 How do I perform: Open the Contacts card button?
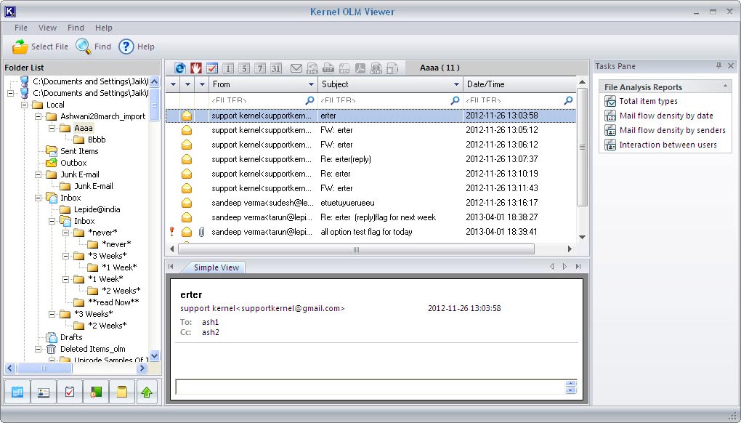tap(44, 392)
